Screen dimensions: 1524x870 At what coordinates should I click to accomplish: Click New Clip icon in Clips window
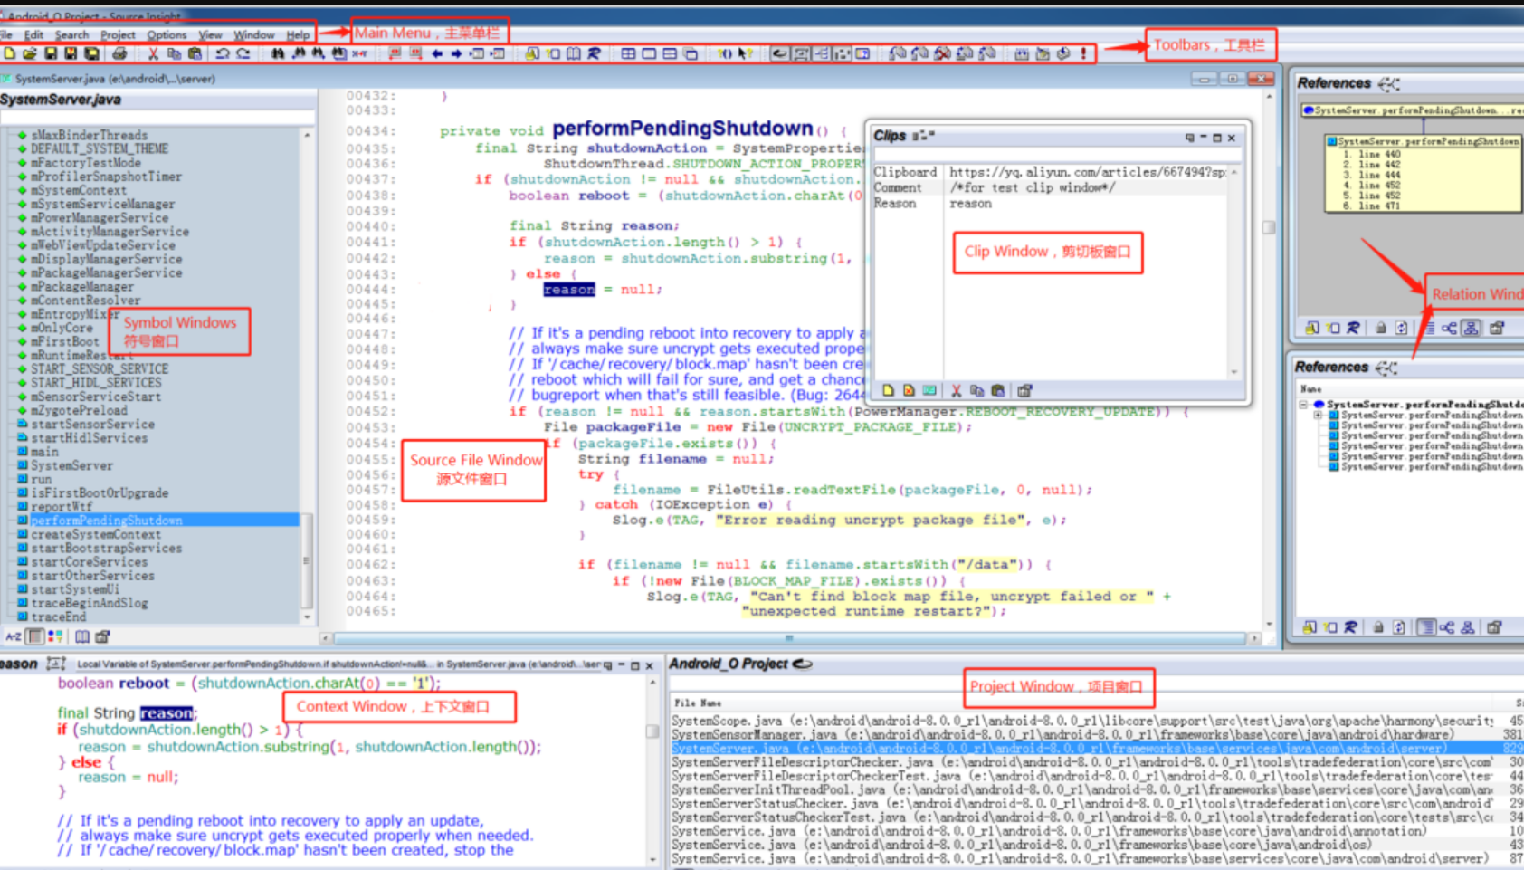click(888, 390)
